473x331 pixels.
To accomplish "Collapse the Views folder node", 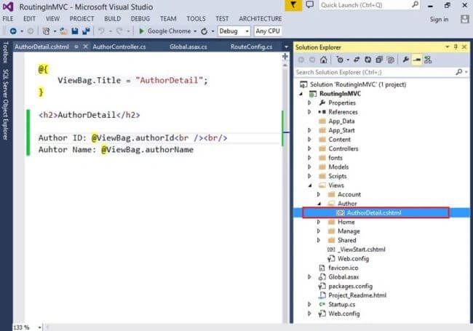I will 310,186.
